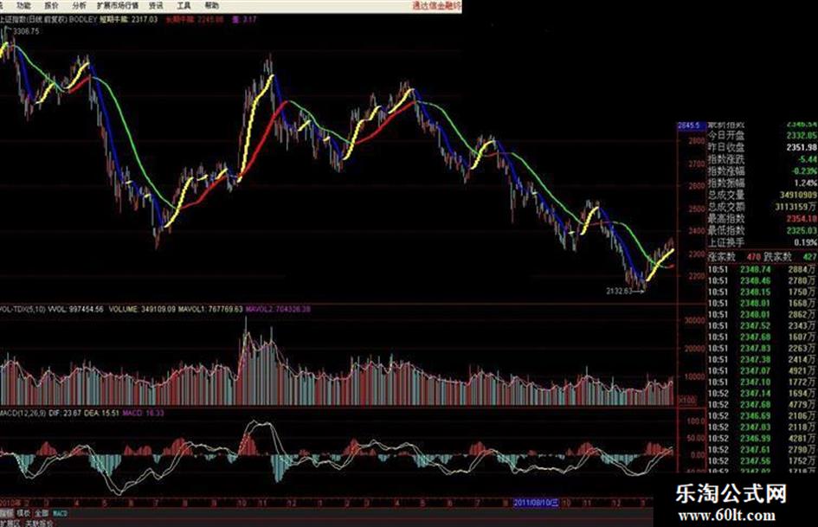Click the 指数涨幅 value -0.23%
This screenshot has width=818, height=527.
click(x=806, y=171)
